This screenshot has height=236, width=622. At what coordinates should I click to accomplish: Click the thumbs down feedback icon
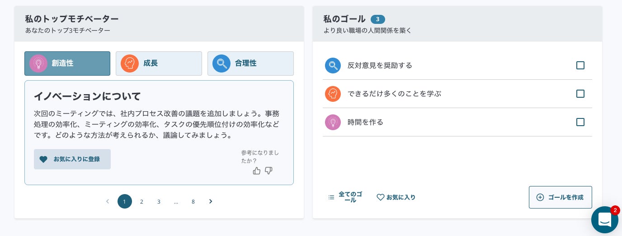(269, 171)
